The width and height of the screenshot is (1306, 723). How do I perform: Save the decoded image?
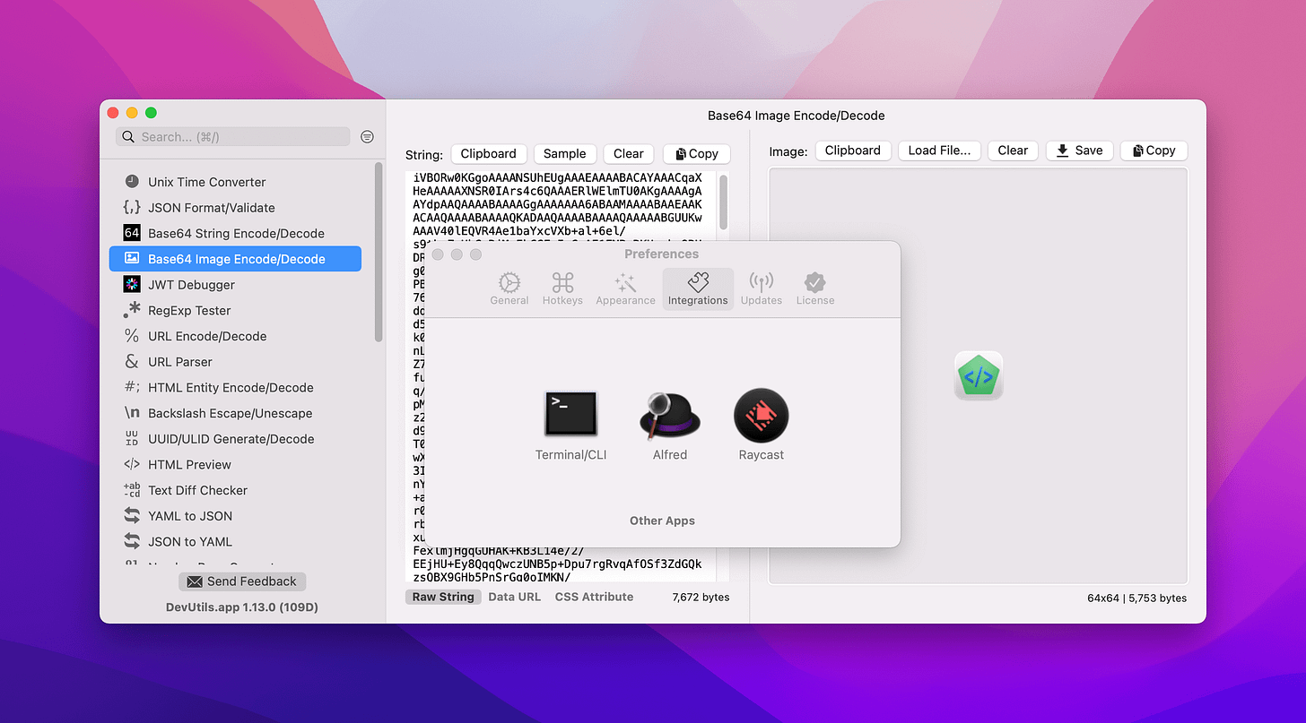point(1080,151)
